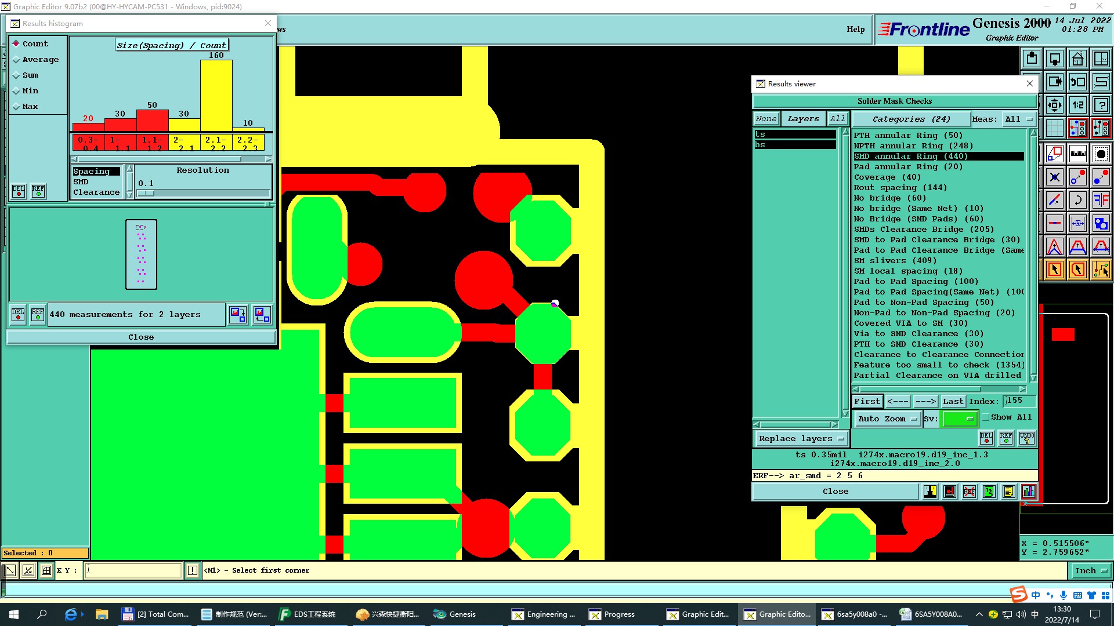Image resolution: width=1114 pixels, height=626 pixels.
Task: Click the Index input field
Action: click(x=1020, y=401)
